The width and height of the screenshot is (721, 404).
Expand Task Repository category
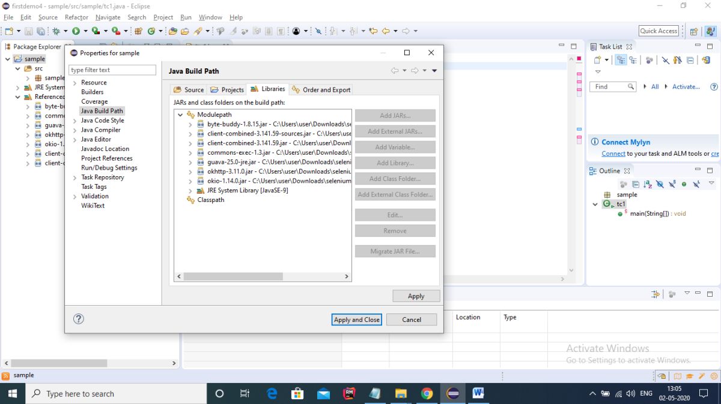[x=75, y=177]
